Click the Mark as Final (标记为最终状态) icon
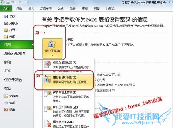 pos(47,65)
